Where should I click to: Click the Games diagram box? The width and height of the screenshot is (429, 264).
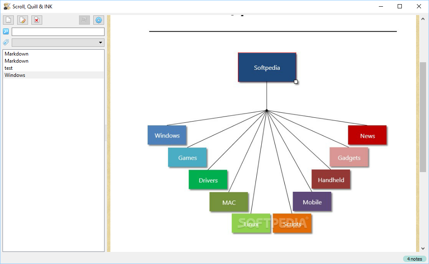tap(187, 157)
